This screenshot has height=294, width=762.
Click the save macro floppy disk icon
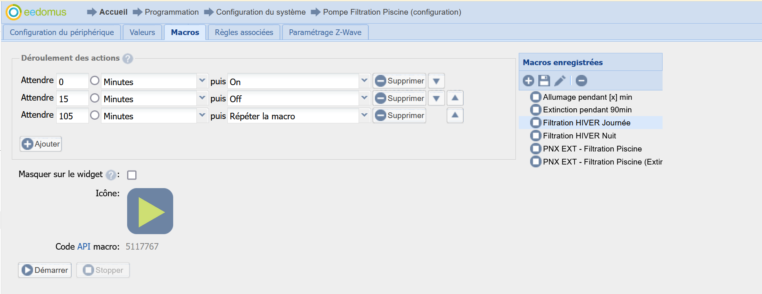[544, 81]
